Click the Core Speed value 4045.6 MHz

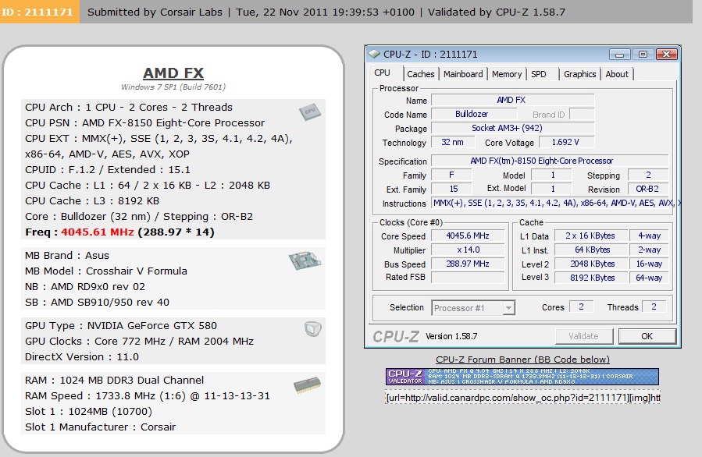[468, 236]
